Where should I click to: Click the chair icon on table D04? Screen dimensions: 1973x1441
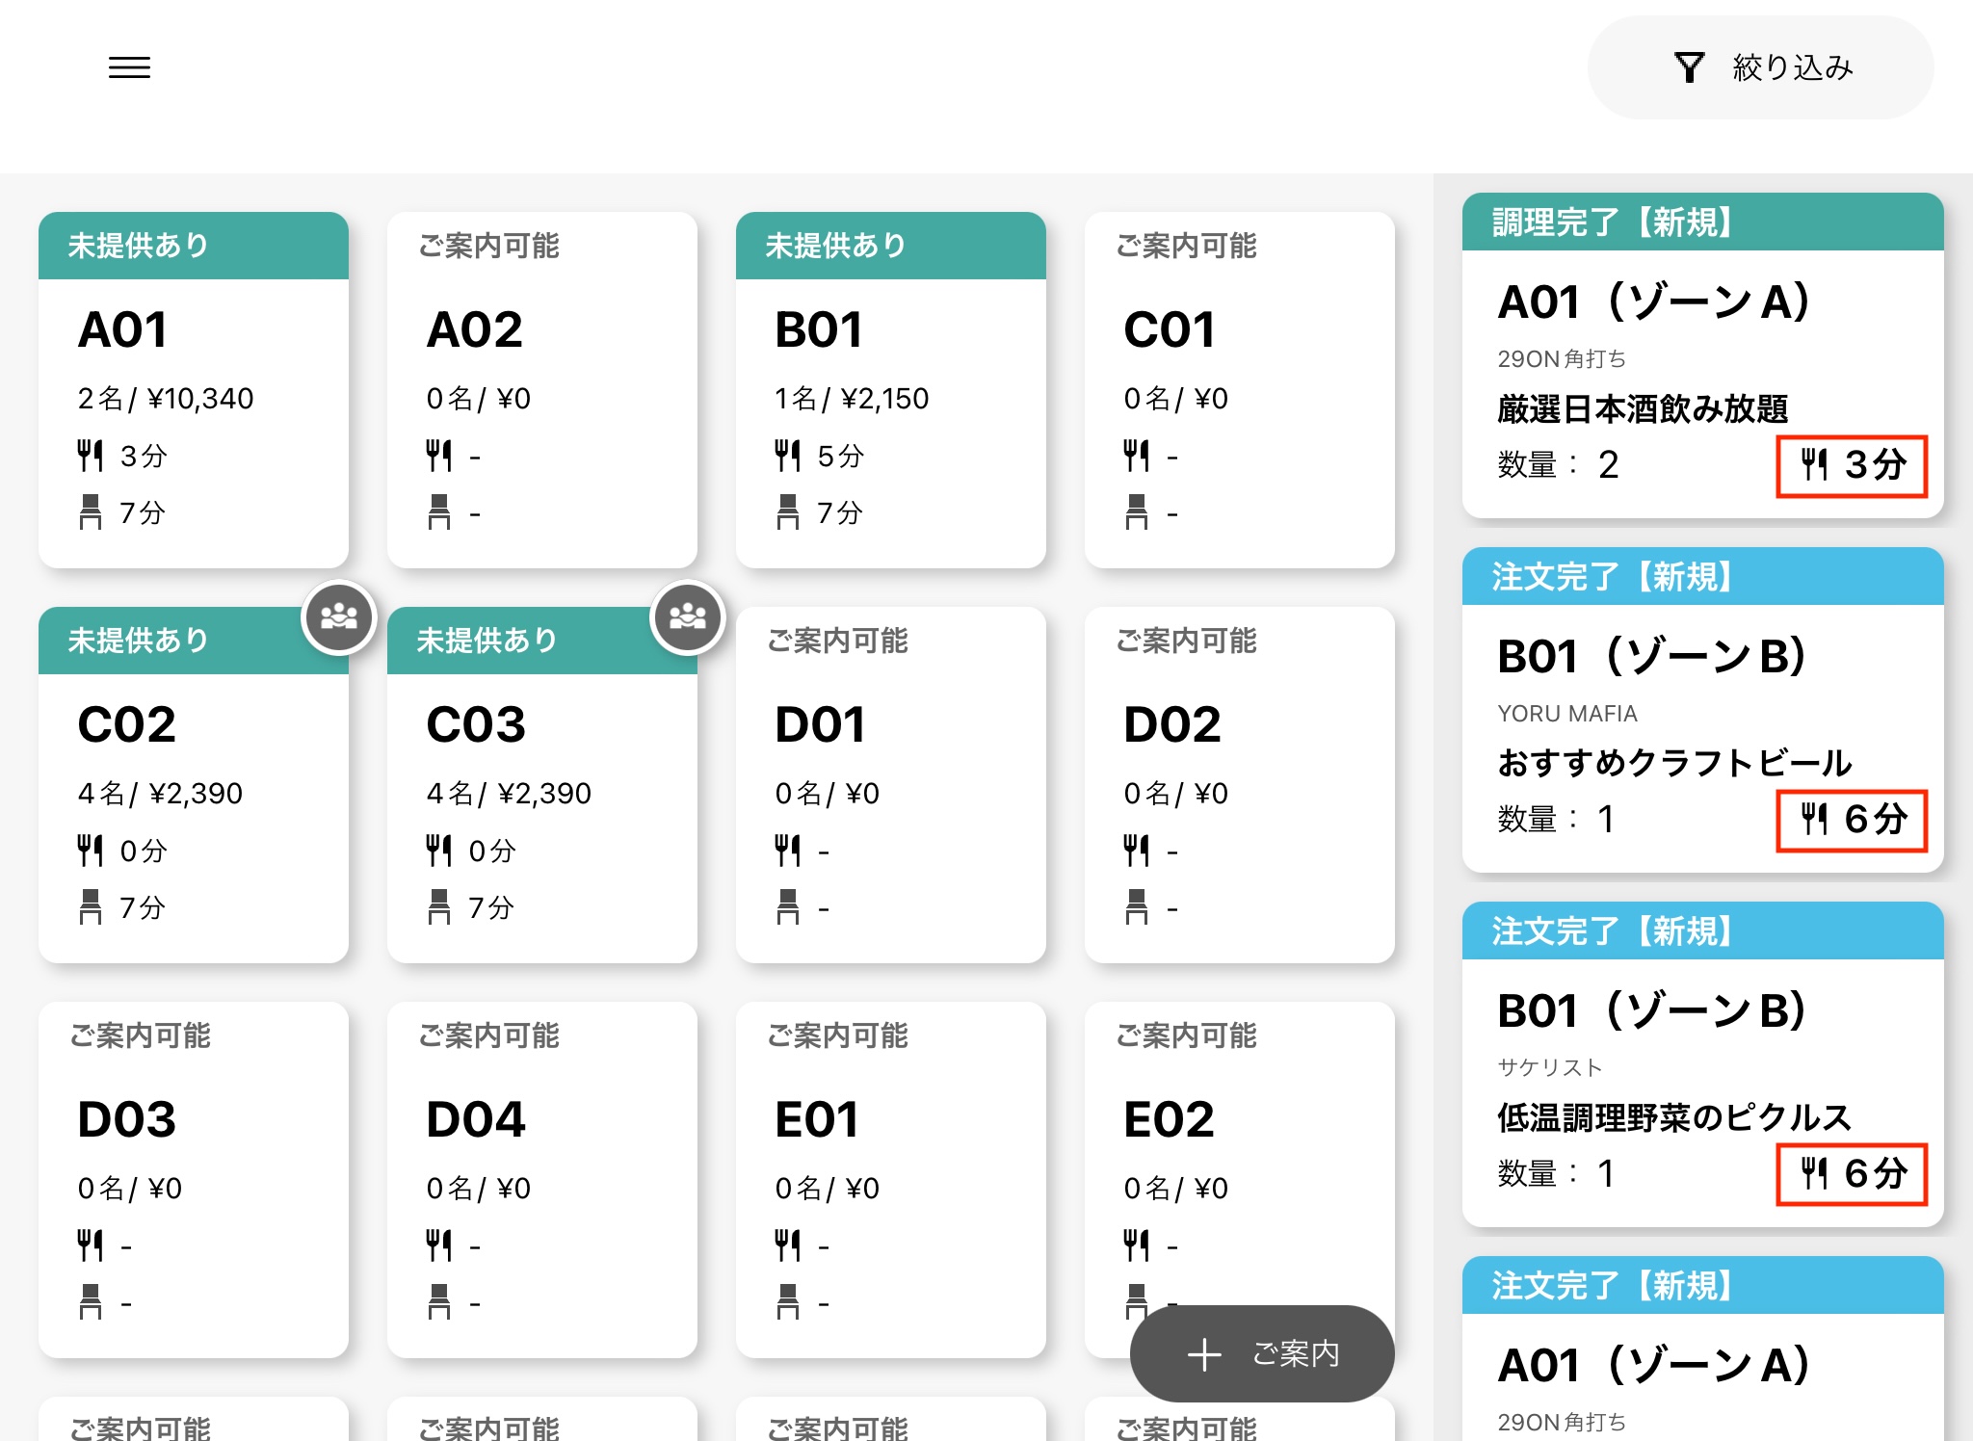[438, 1302]
